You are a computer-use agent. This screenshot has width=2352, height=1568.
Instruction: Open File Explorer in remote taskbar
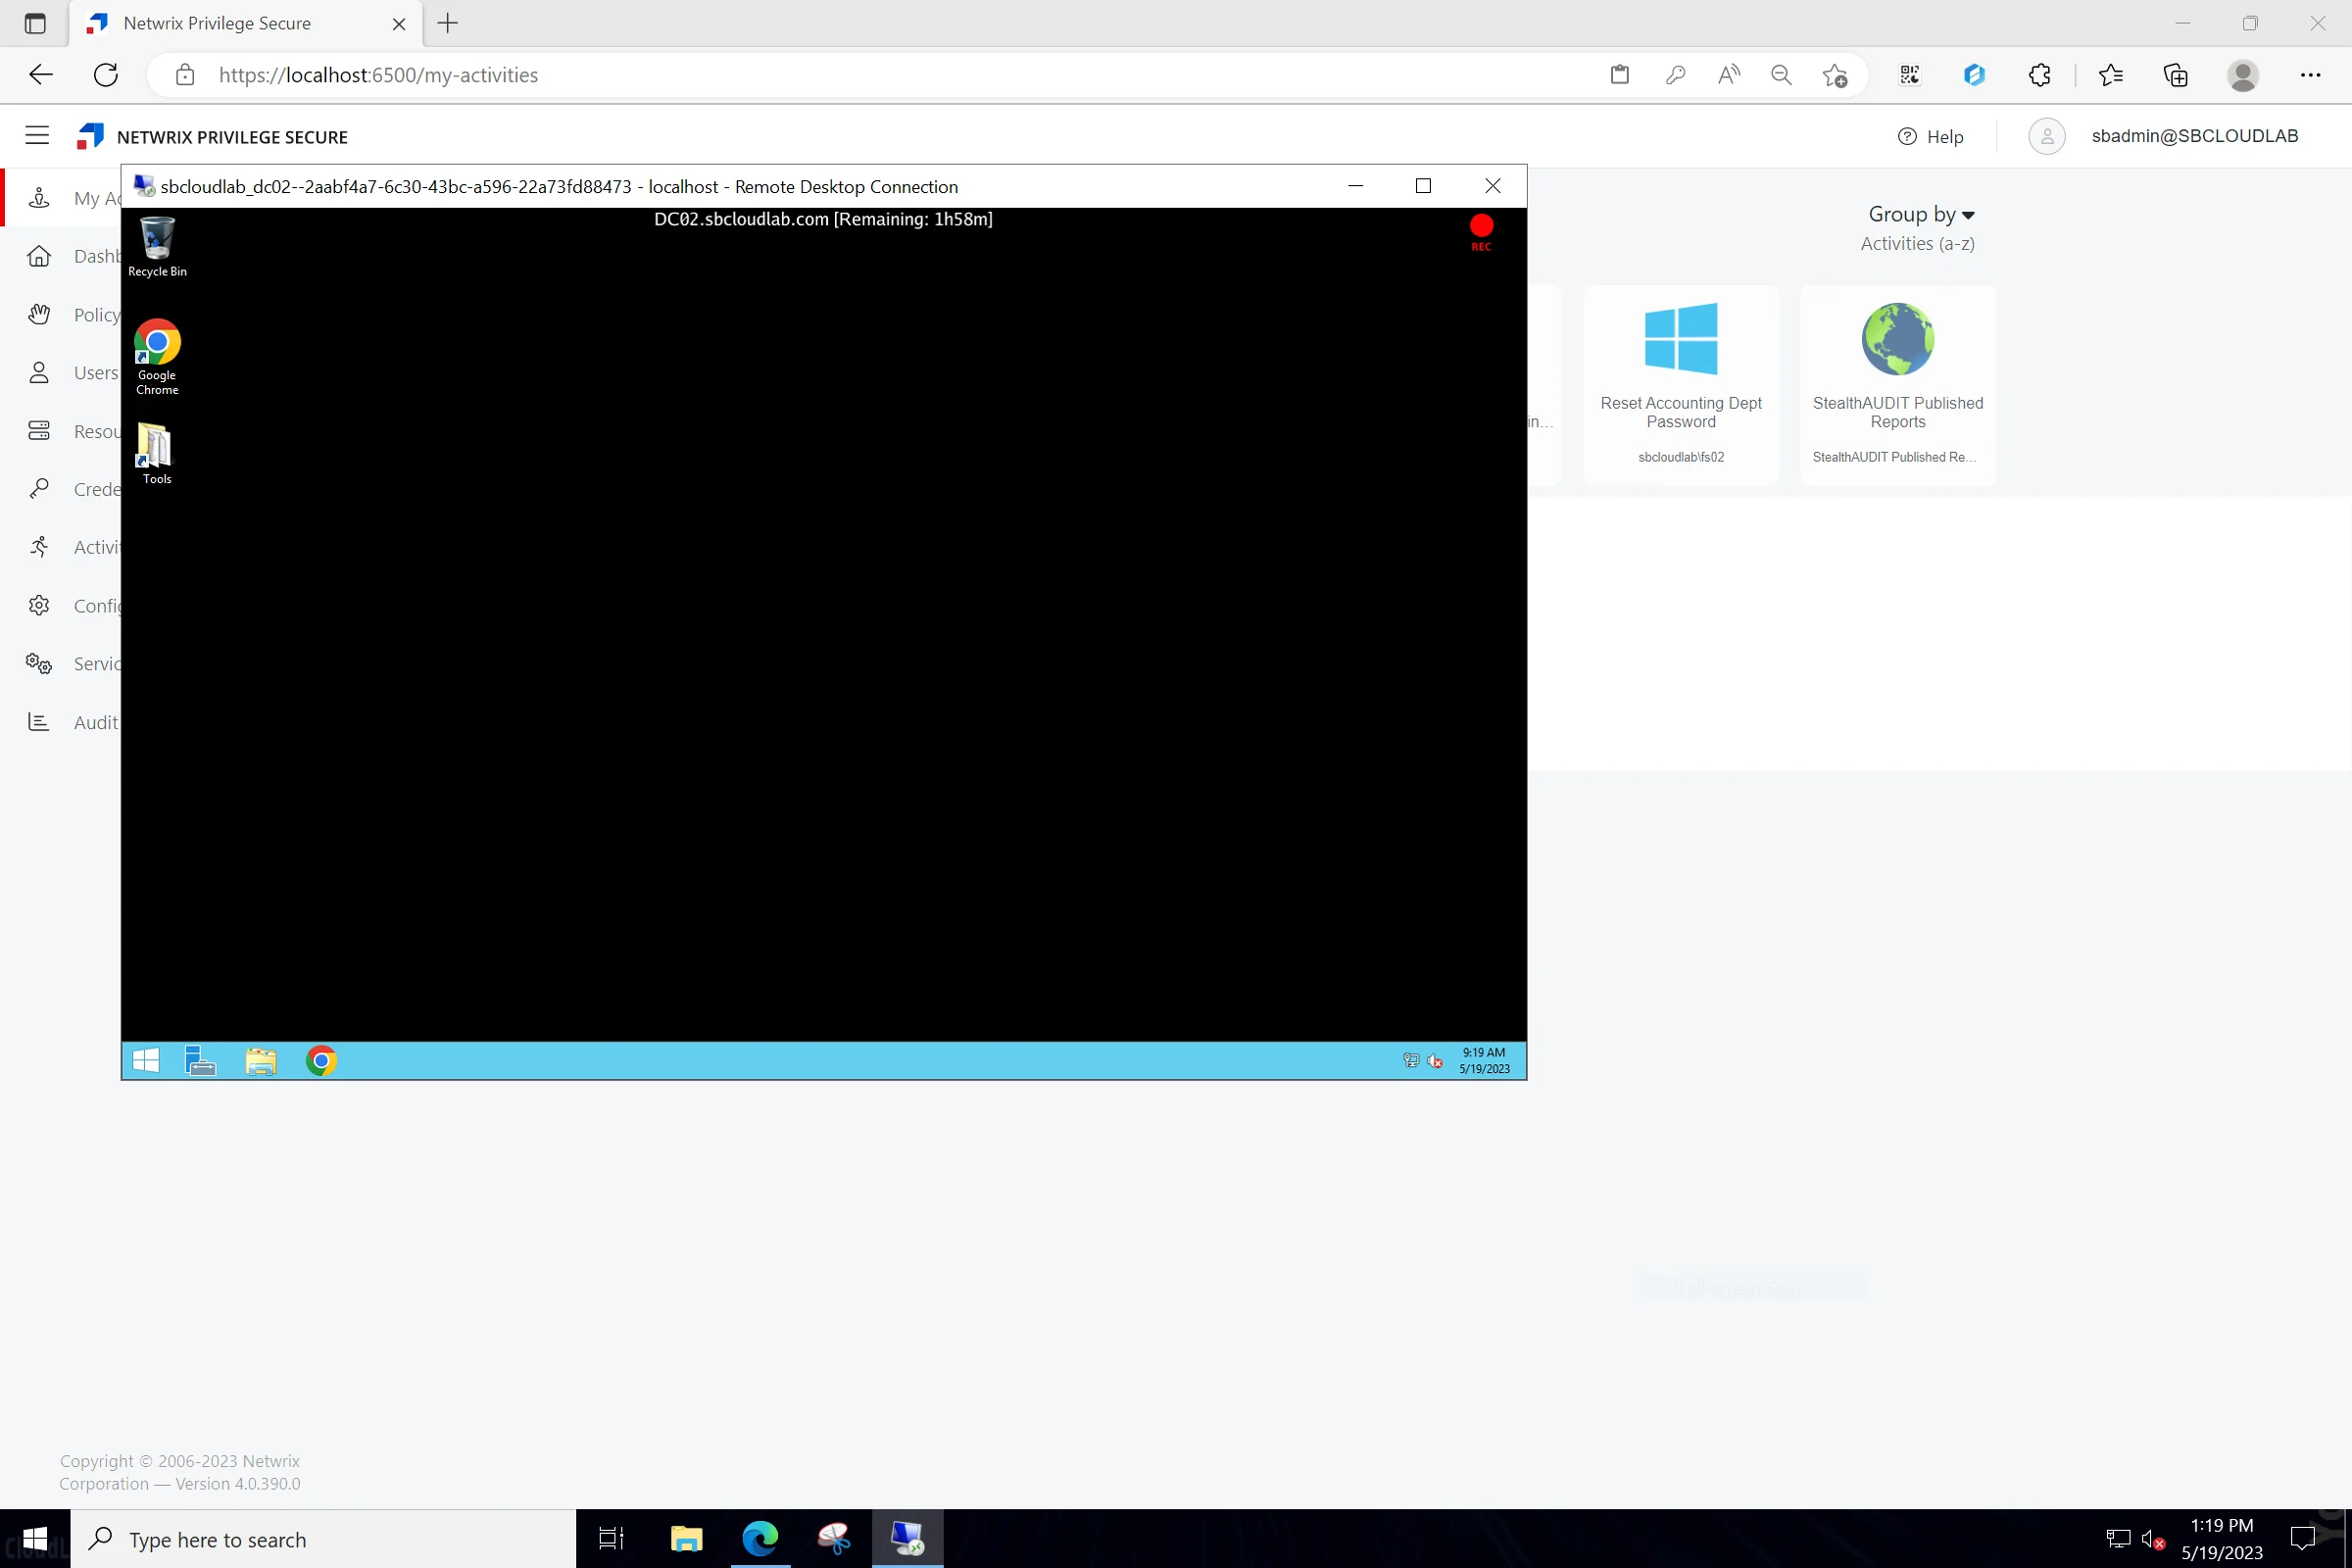click(x=261, y=1061)
